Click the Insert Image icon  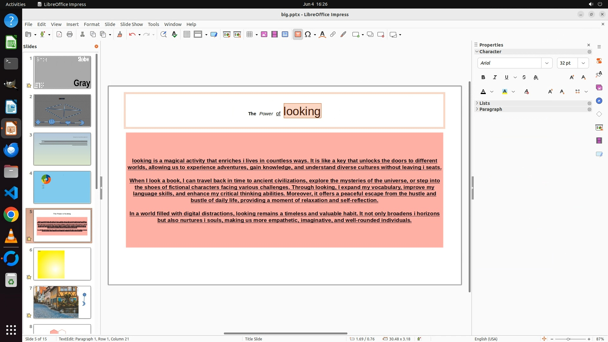pos(264,35)
